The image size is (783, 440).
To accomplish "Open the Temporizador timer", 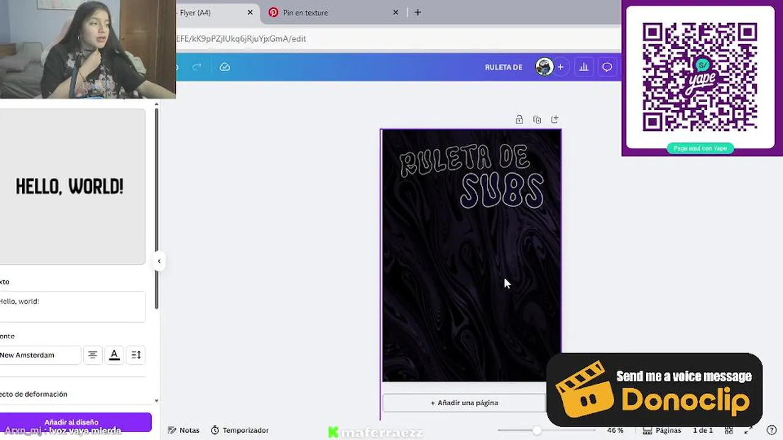I will pos(240,430).
